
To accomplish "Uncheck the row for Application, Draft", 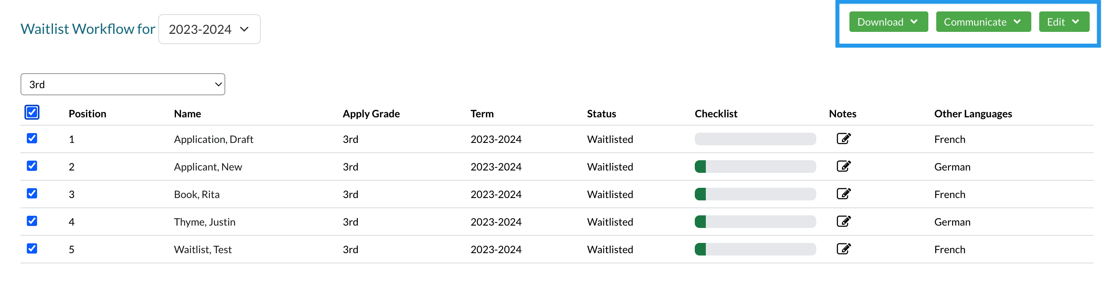I will click(x=32, y=138).
